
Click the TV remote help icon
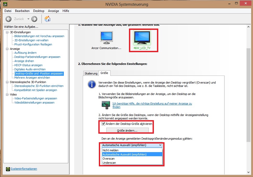106,105
